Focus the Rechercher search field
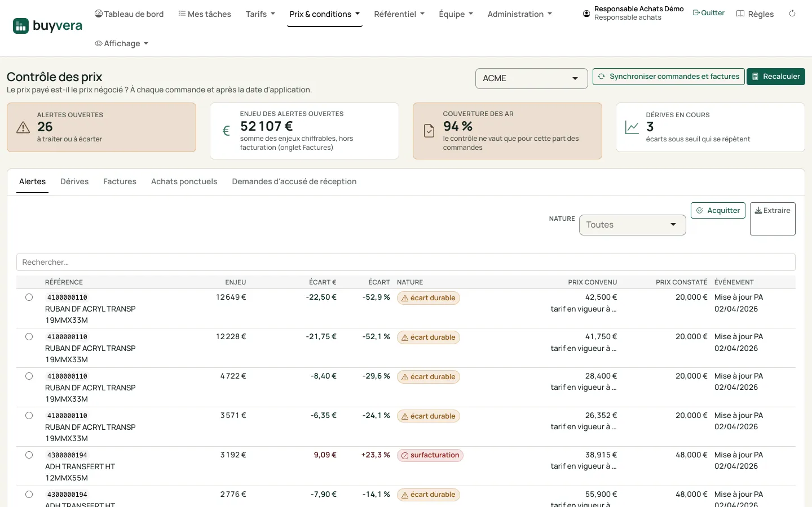 coord(405,262)
